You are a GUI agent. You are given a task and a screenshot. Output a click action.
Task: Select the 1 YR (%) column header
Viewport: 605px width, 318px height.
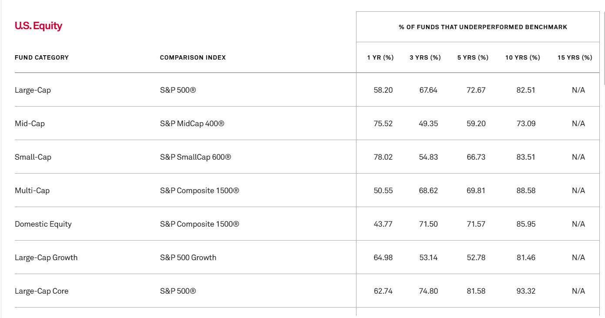point(380,57)
